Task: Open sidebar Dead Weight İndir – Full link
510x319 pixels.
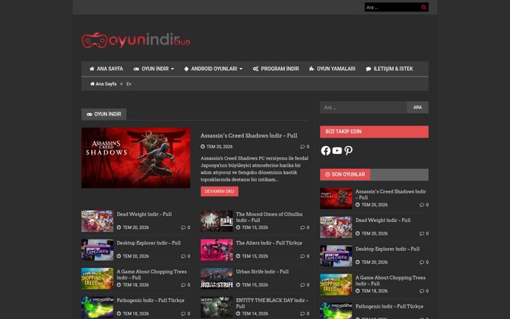Action: [382, 220]
